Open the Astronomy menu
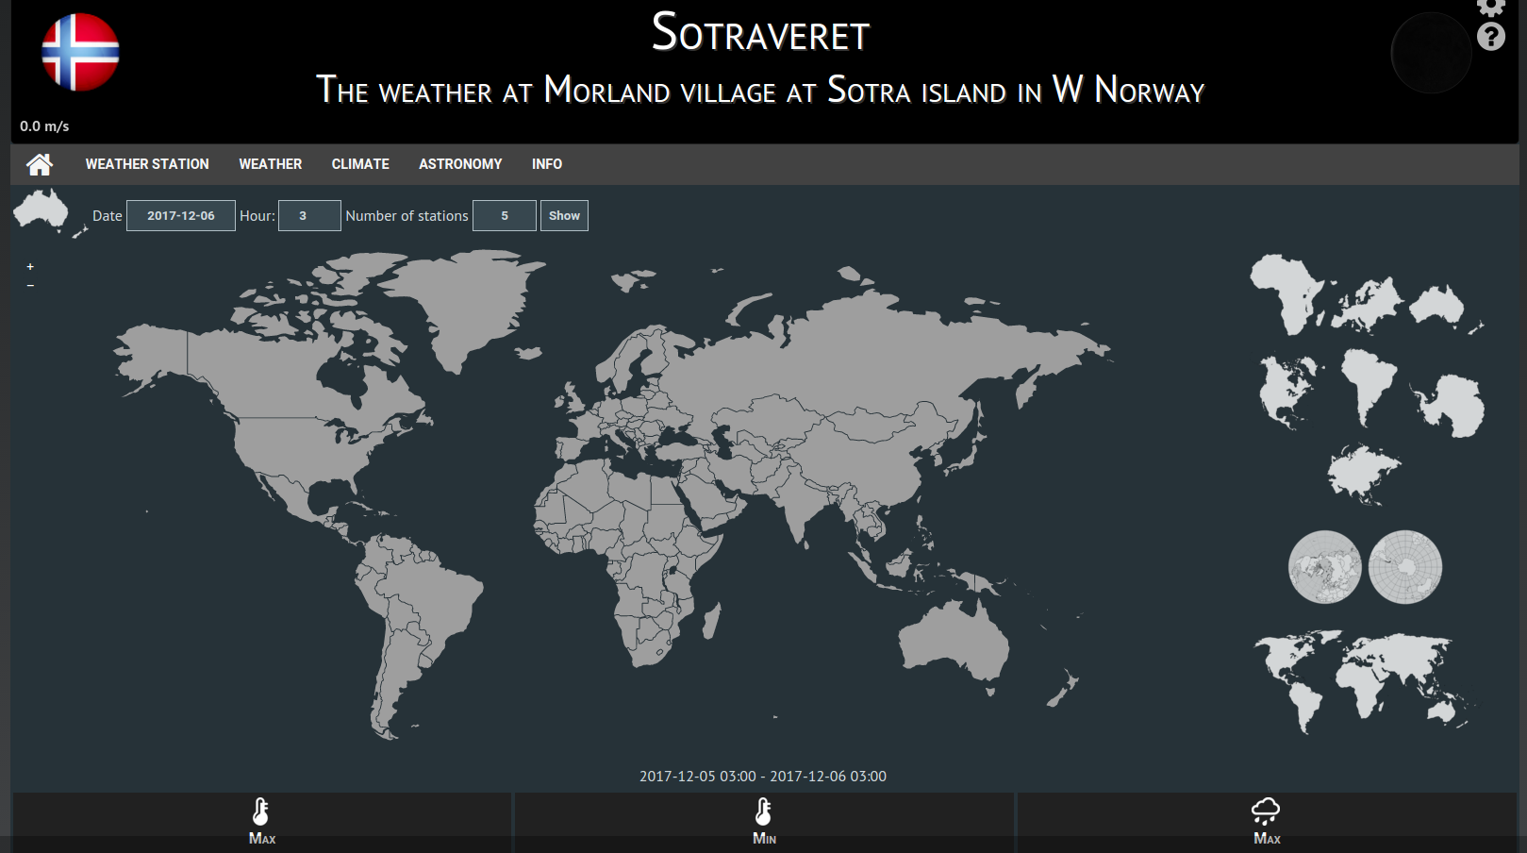Viewport: 1527px width, 853px height. click(459, 163)
